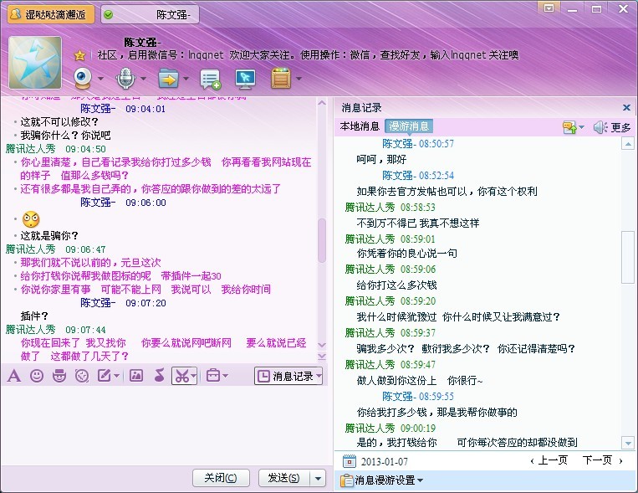Open the screenshot options dropdown arrow
638x493 pixels.
194,376
